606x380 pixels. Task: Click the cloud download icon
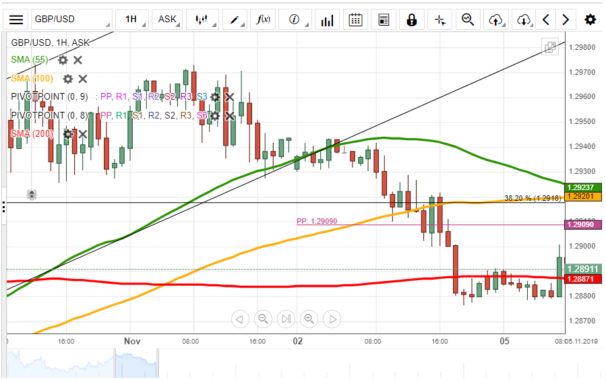coord(524,20)
